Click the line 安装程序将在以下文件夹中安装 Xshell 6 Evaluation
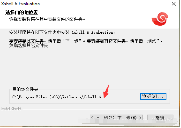181x128 pixels. point(62,33)
